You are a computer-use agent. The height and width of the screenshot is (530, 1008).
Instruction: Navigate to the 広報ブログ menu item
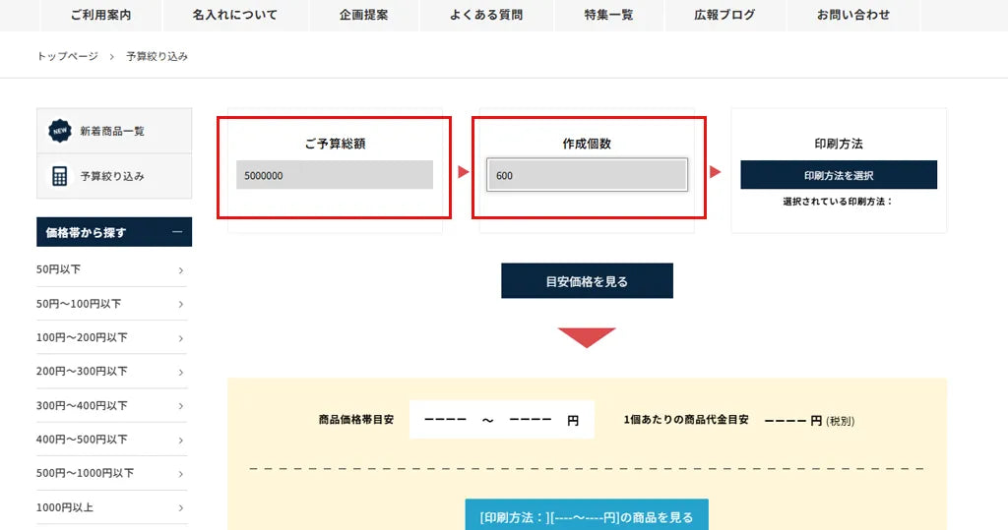point(724,15)
